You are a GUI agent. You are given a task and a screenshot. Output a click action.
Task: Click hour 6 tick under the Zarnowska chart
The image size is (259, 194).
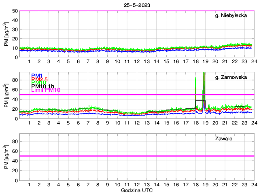[78, 123]
